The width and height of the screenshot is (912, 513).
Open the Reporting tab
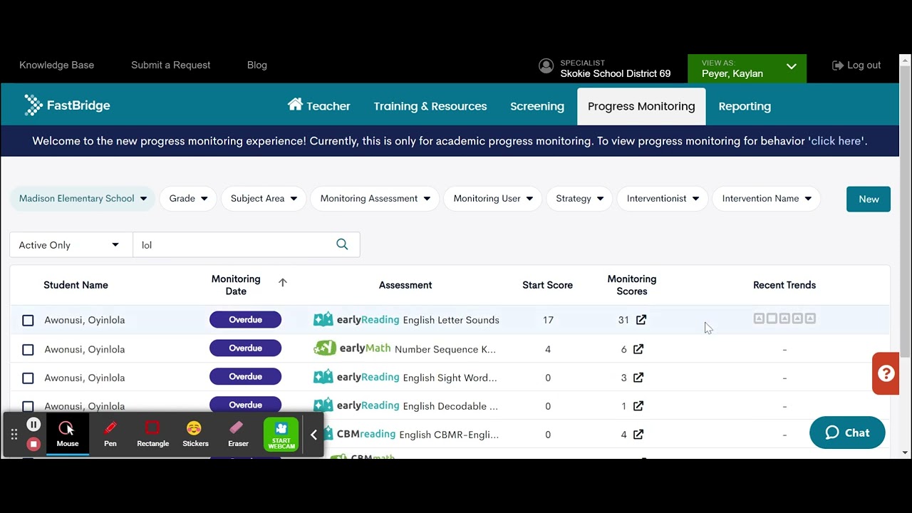tap(745, 106)
